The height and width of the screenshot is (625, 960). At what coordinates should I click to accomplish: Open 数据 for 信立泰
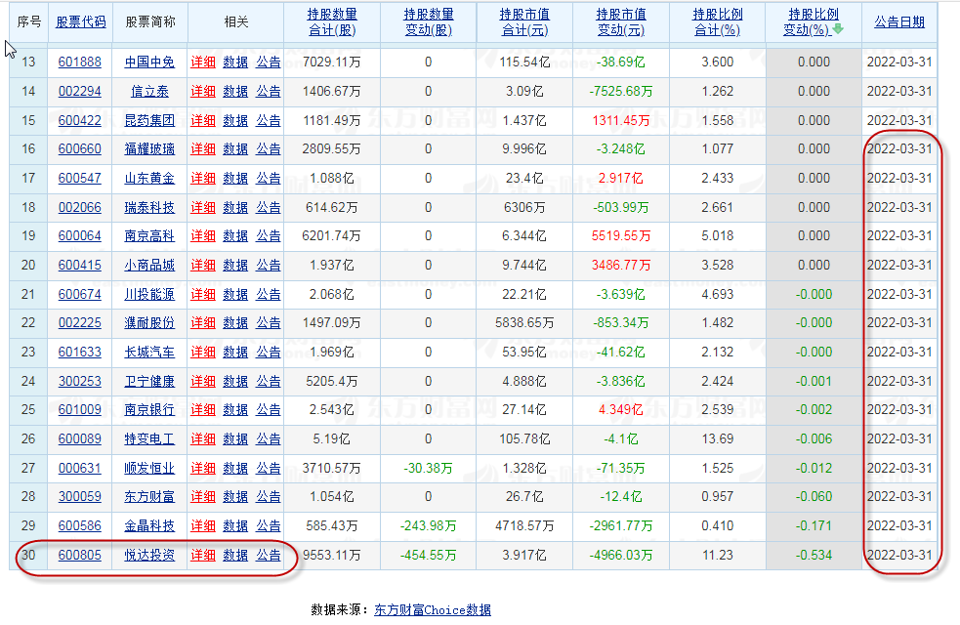(x=235, y=92)
